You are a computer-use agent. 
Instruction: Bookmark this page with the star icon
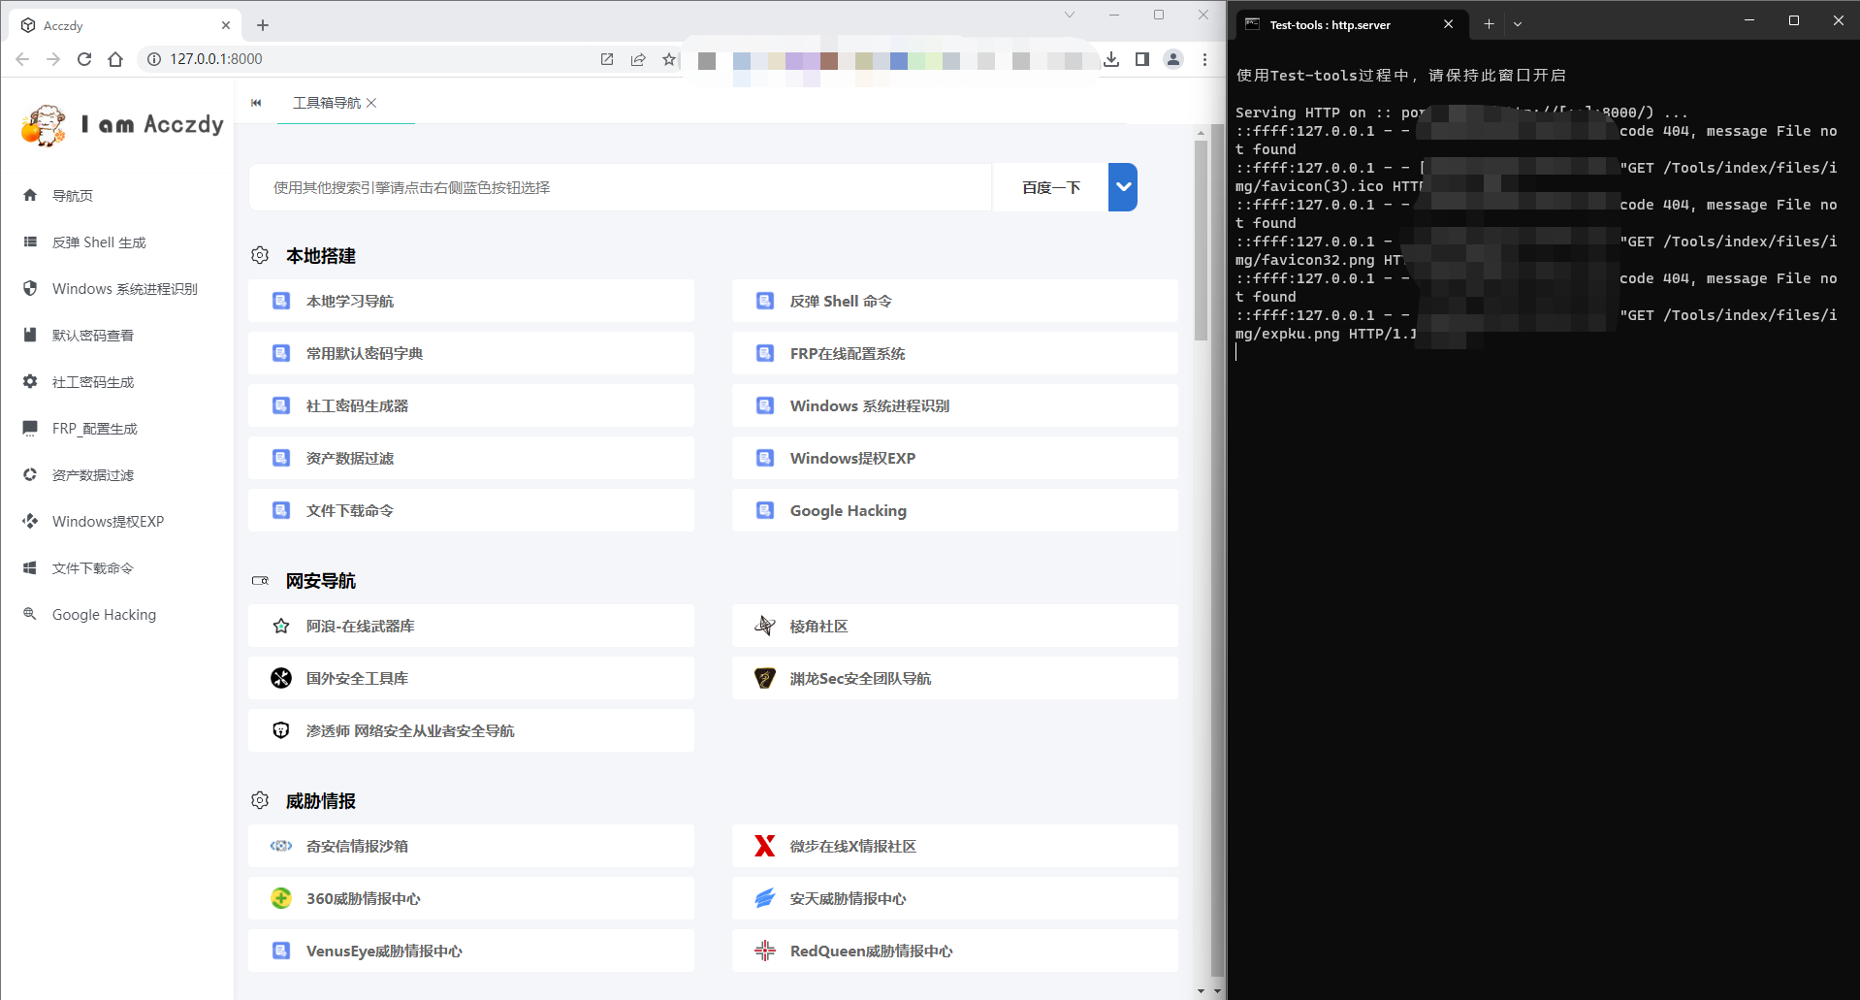pyautogui.click(x=669, y=59)
